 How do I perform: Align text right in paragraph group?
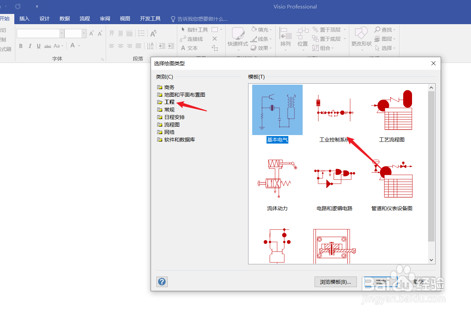pos(130,46)
